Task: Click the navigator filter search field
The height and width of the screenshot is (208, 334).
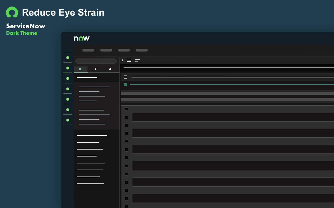Action: [96, 61]
